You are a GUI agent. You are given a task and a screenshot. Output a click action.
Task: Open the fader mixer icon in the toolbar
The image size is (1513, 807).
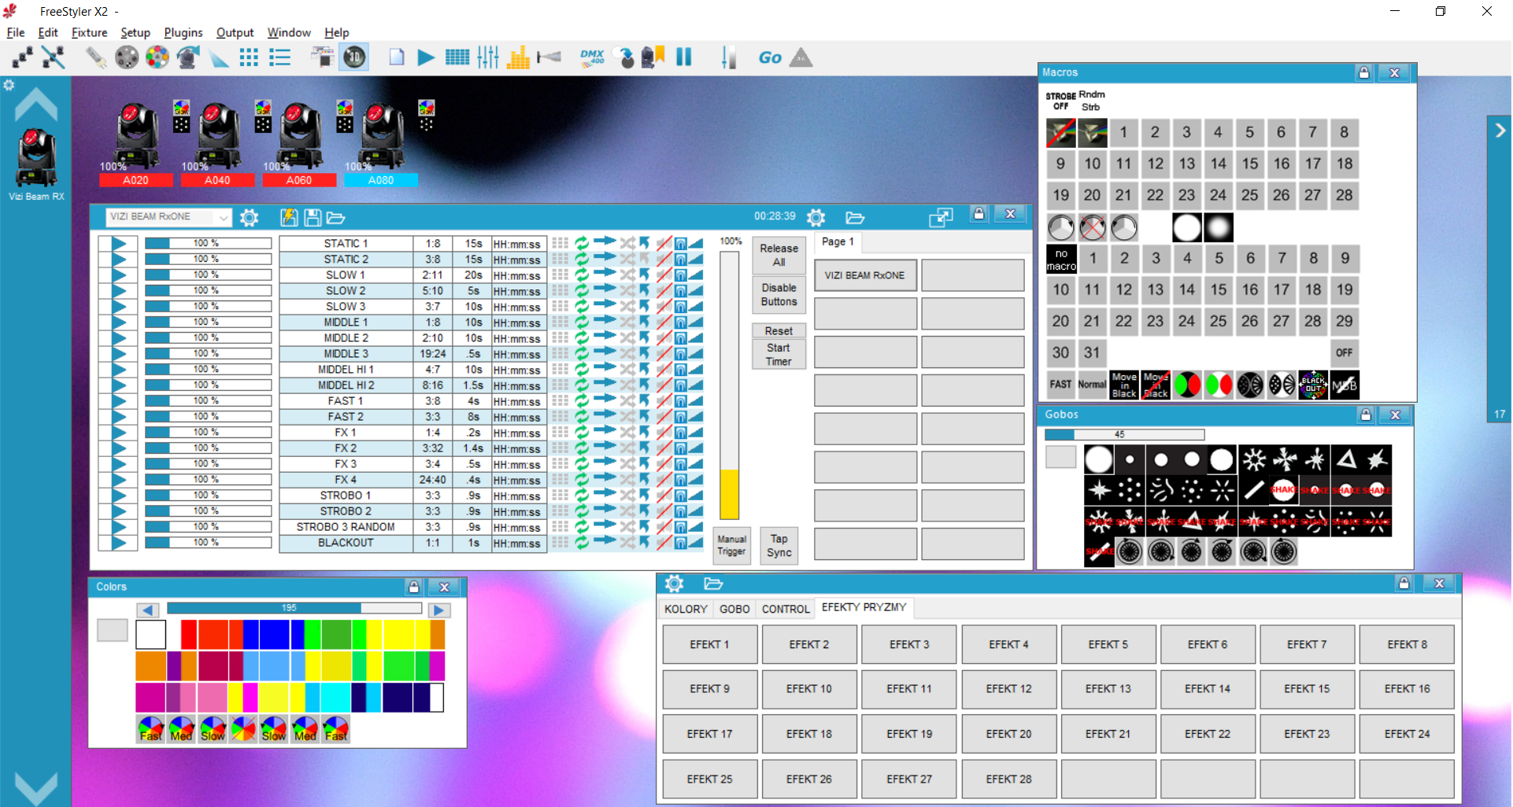point(488,57)
